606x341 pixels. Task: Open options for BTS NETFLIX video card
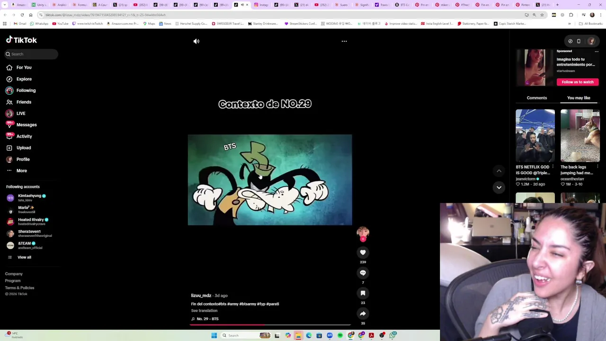coord(553,167)
